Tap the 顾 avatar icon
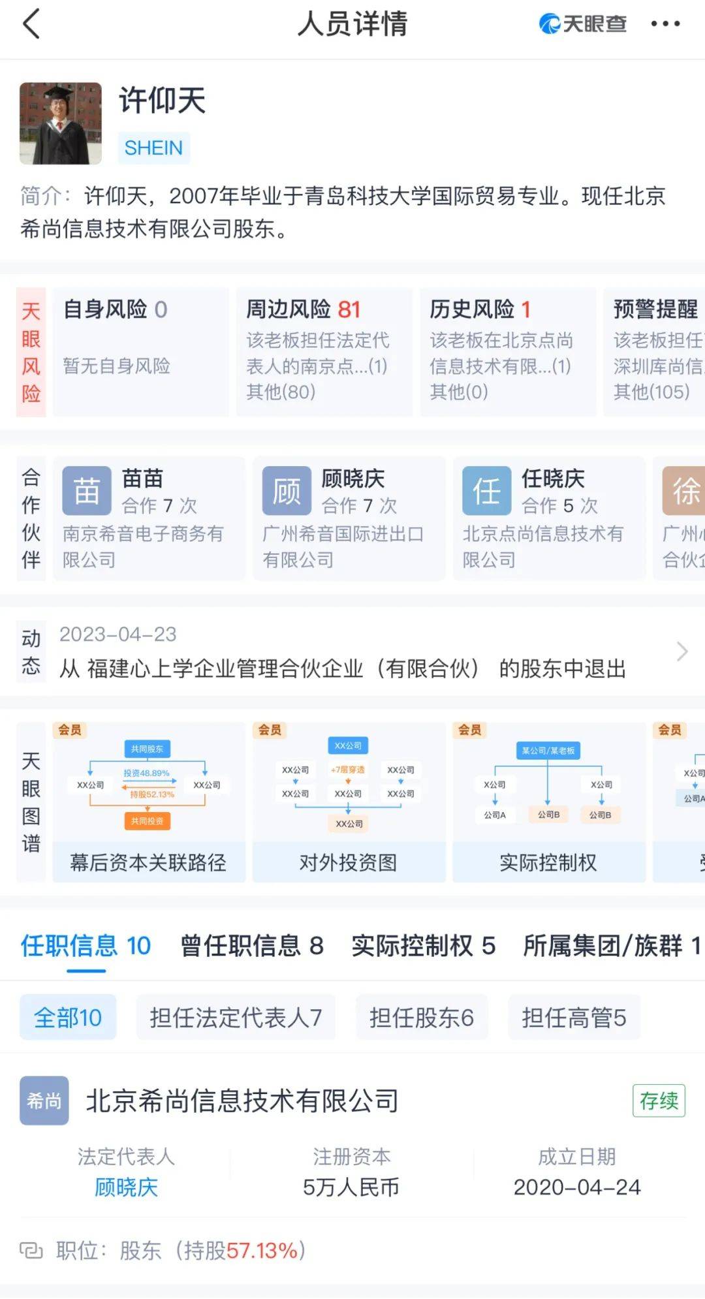 pyautogui.click(x=287, y=491)
